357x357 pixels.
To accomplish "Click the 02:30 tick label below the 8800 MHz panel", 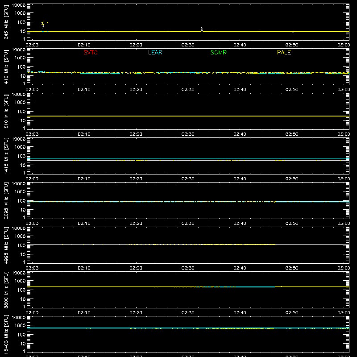I will [x=188, y=313].
